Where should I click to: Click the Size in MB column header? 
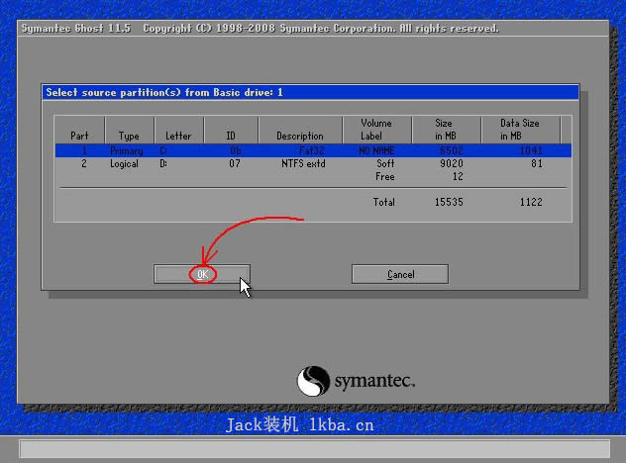coord(446,130)
